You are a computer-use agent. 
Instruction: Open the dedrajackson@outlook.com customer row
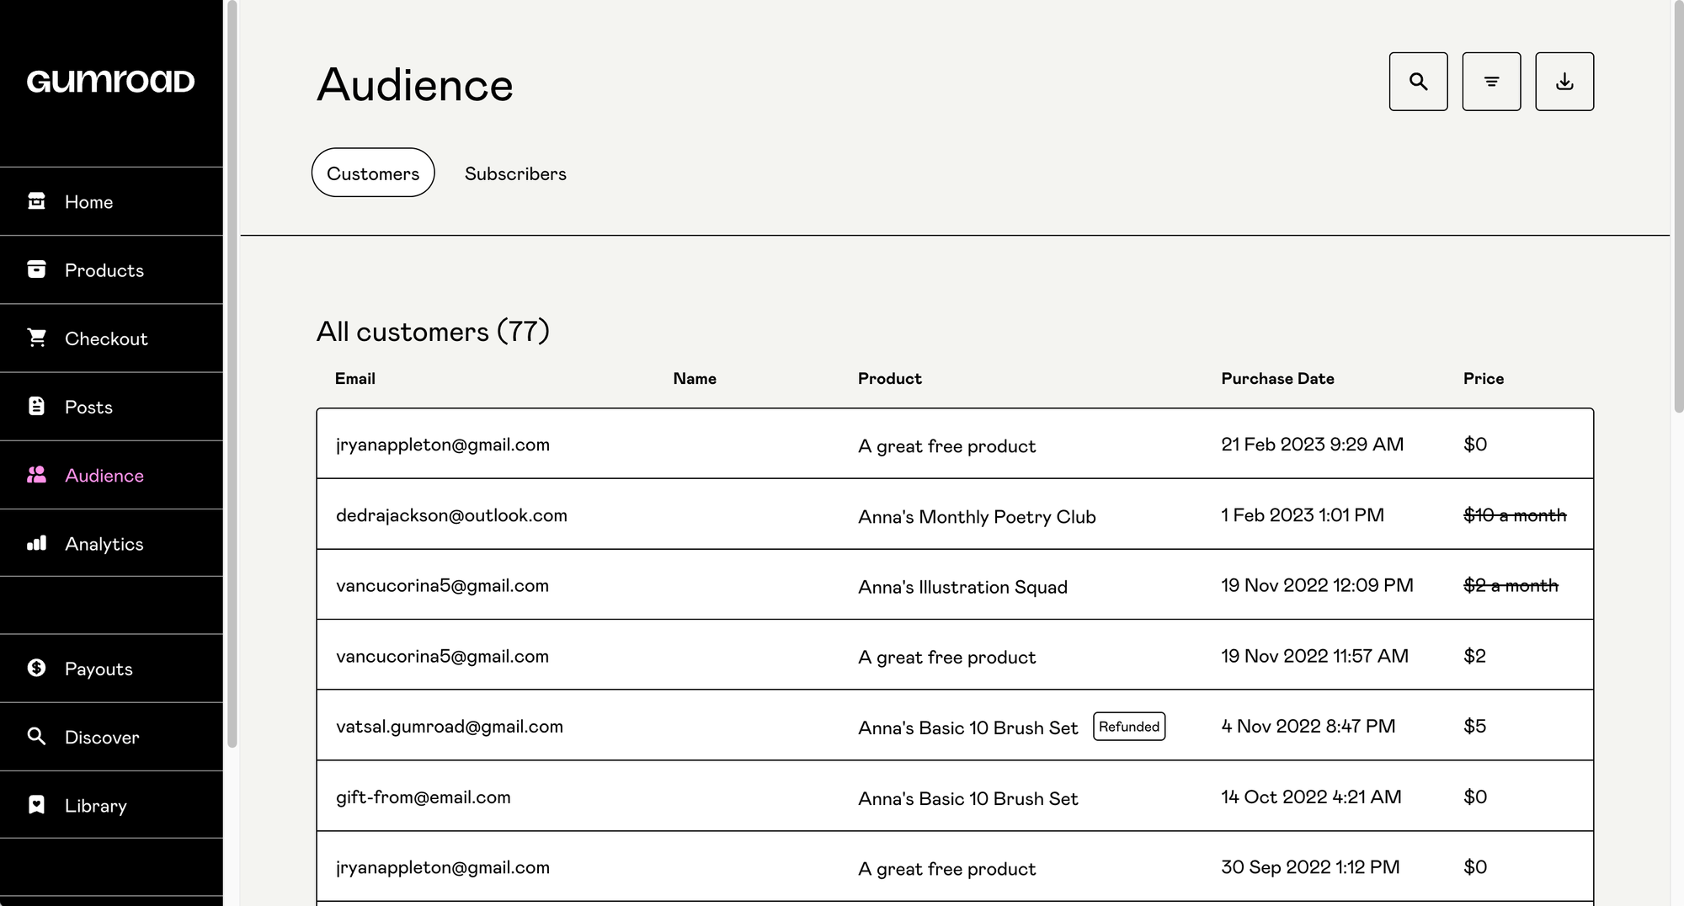tap(451, 515)
